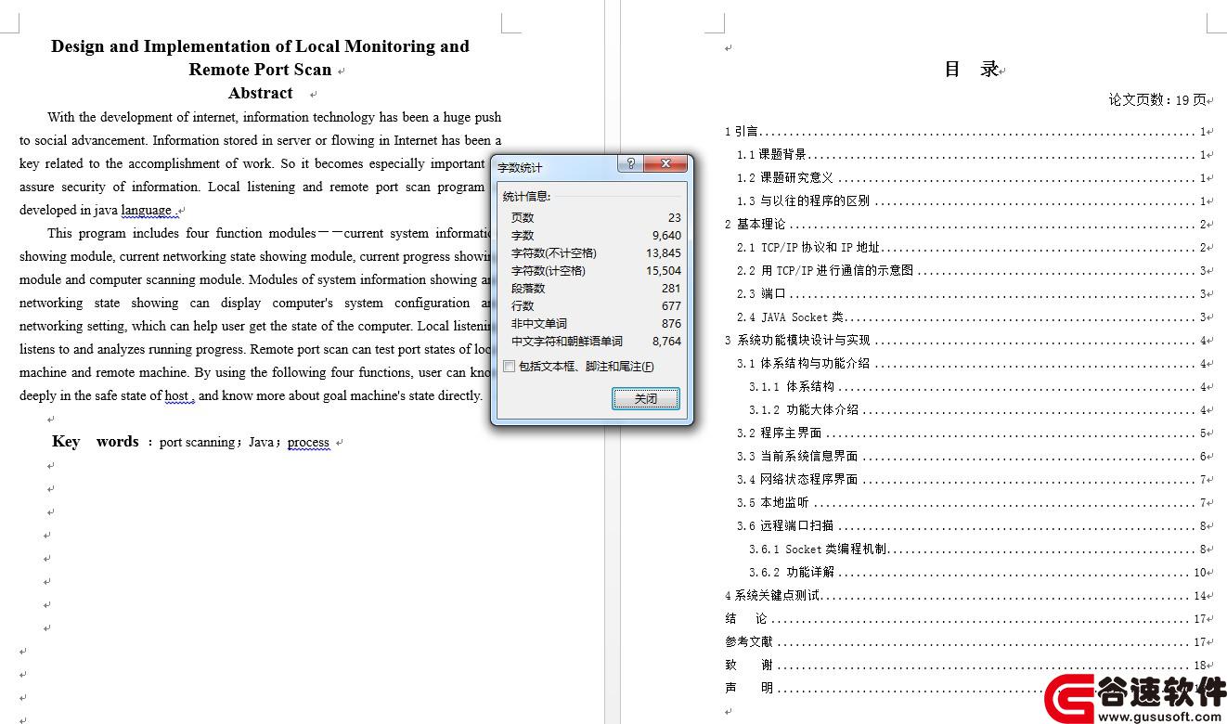Select the 字数 value 9,640
The image size is (1227, 724).
tap(666, 235)
